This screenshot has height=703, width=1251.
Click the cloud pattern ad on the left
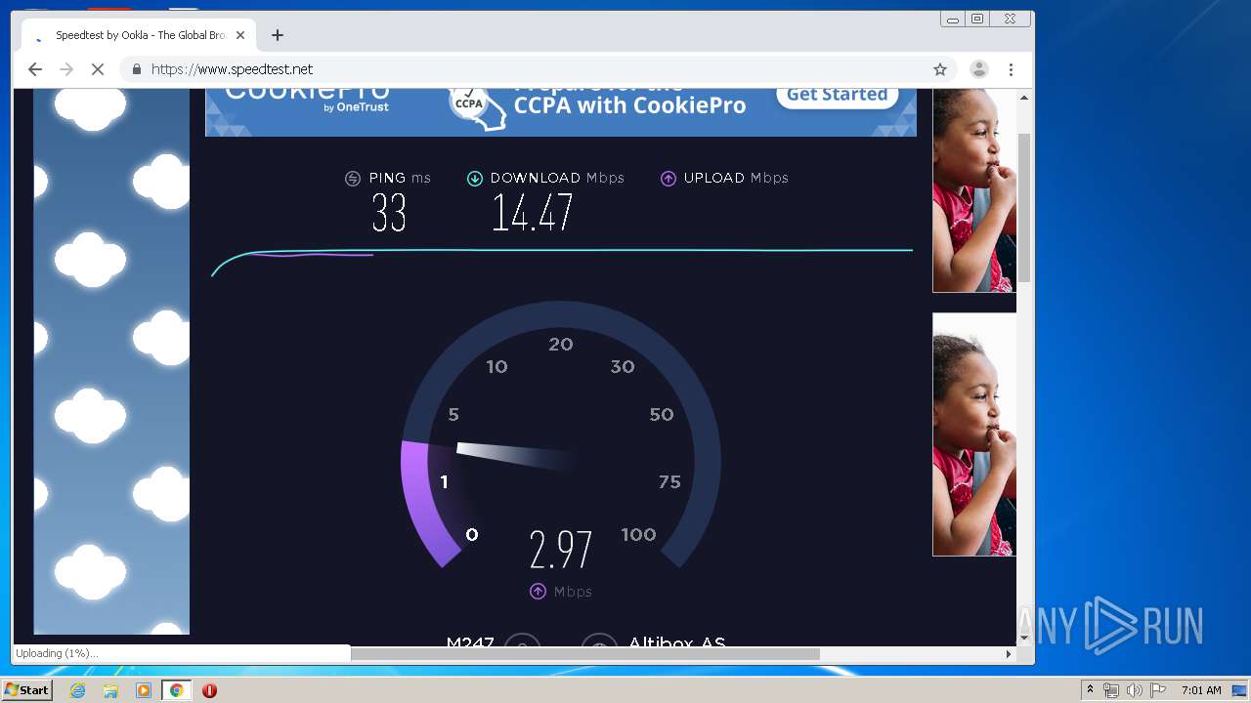pos(111,361)
